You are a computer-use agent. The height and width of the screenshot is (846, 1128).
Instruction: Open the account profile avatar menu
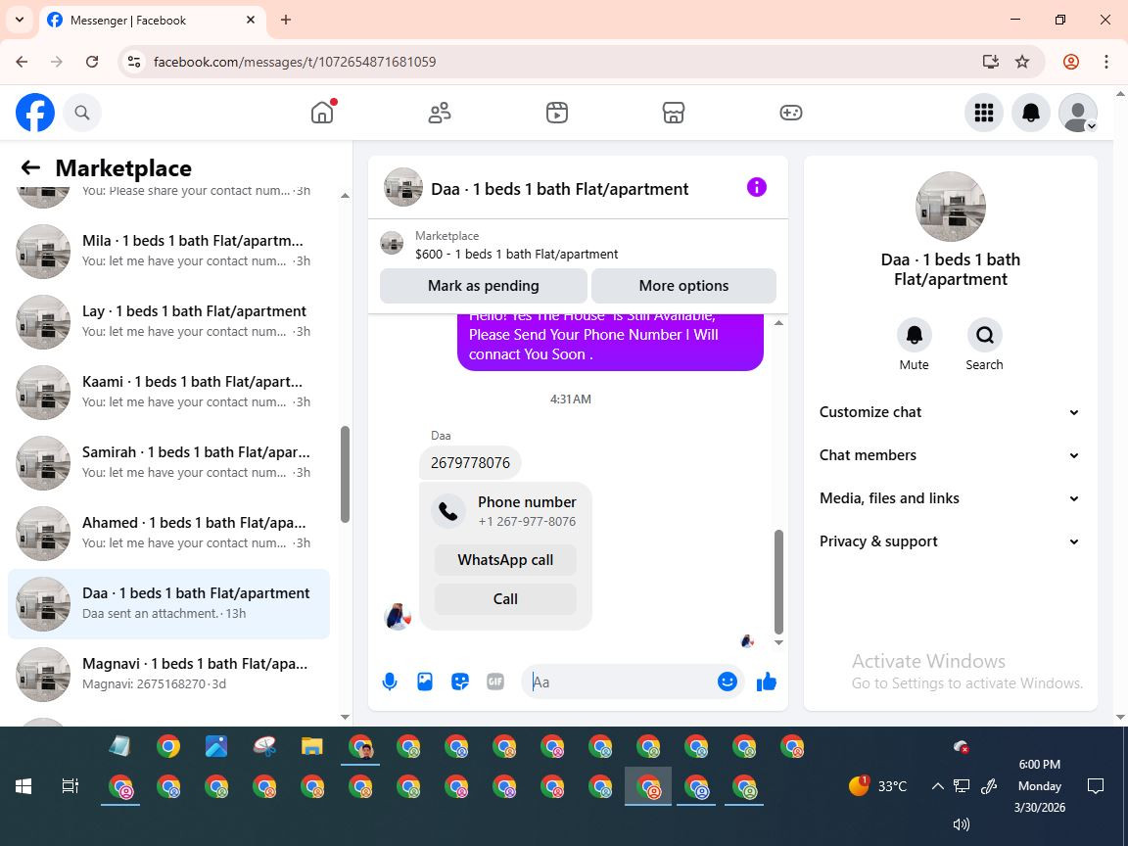pyautogui.click(x=1078, y=113)
